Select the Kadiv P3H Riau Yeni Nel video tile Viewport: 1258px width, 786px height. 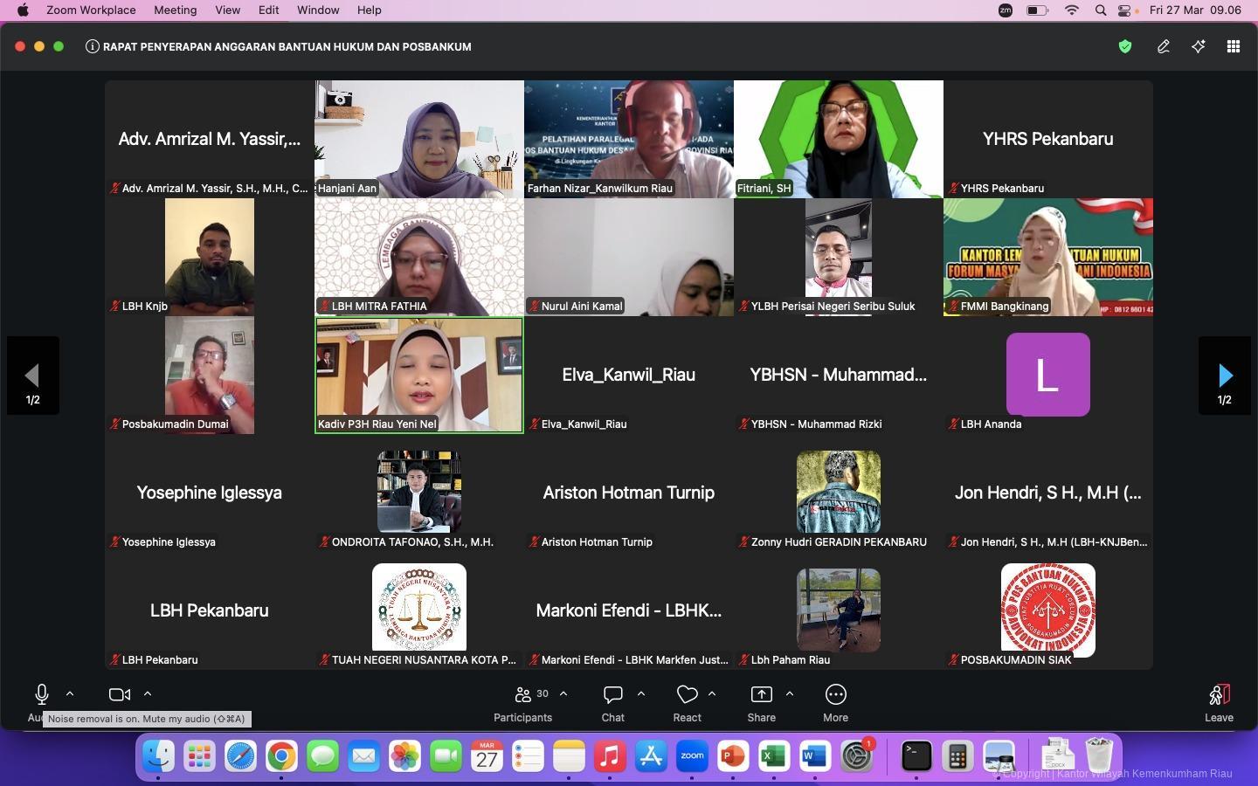(419, 374)
